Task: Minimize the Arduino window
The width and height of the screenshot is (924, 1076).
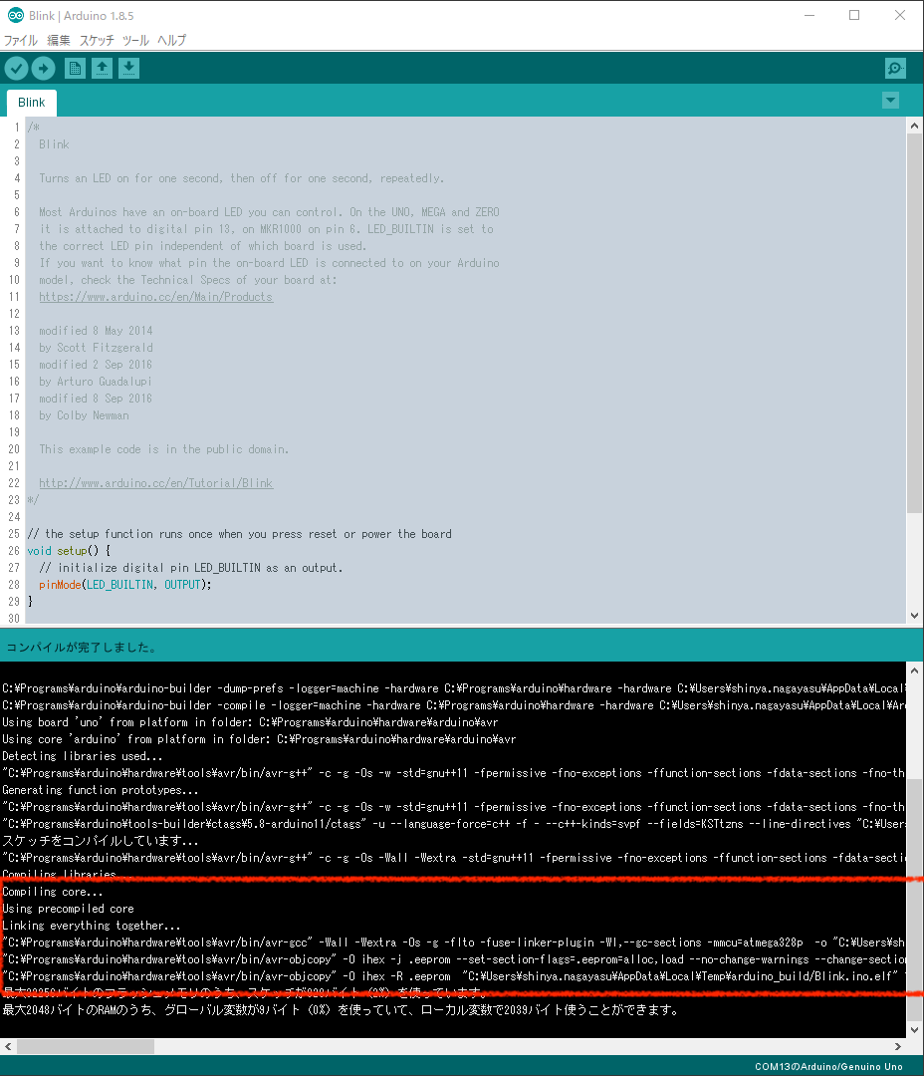Action: (x=809, y=15)
